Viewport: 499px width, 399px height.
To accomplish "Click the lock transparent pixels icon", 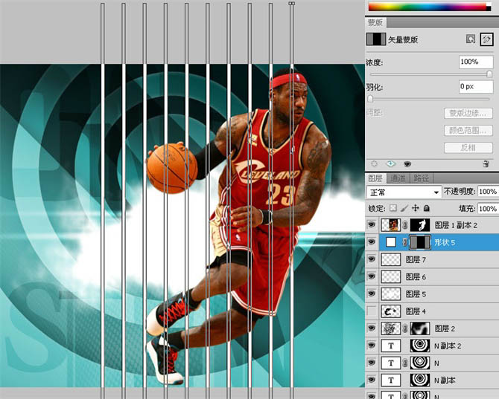I will (393, 208).
